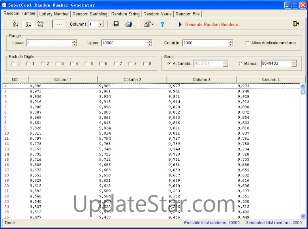Viewport: 308px width, 229px height.
Task: Click the Count to input field
Action: tap(205, 43)
